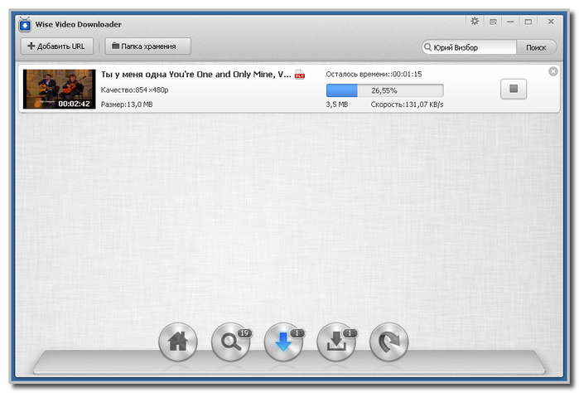Stop the current download with the square button
The height and width of the screenshot is (393, 579).
click(x=514, y=89)
